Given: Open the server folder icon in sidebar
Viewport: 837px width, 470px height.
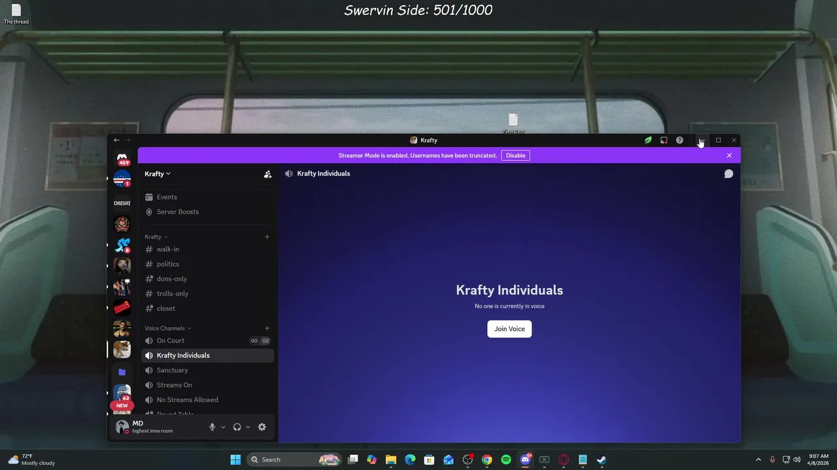Looking at the screenshot, I should (x=122, y=372).
